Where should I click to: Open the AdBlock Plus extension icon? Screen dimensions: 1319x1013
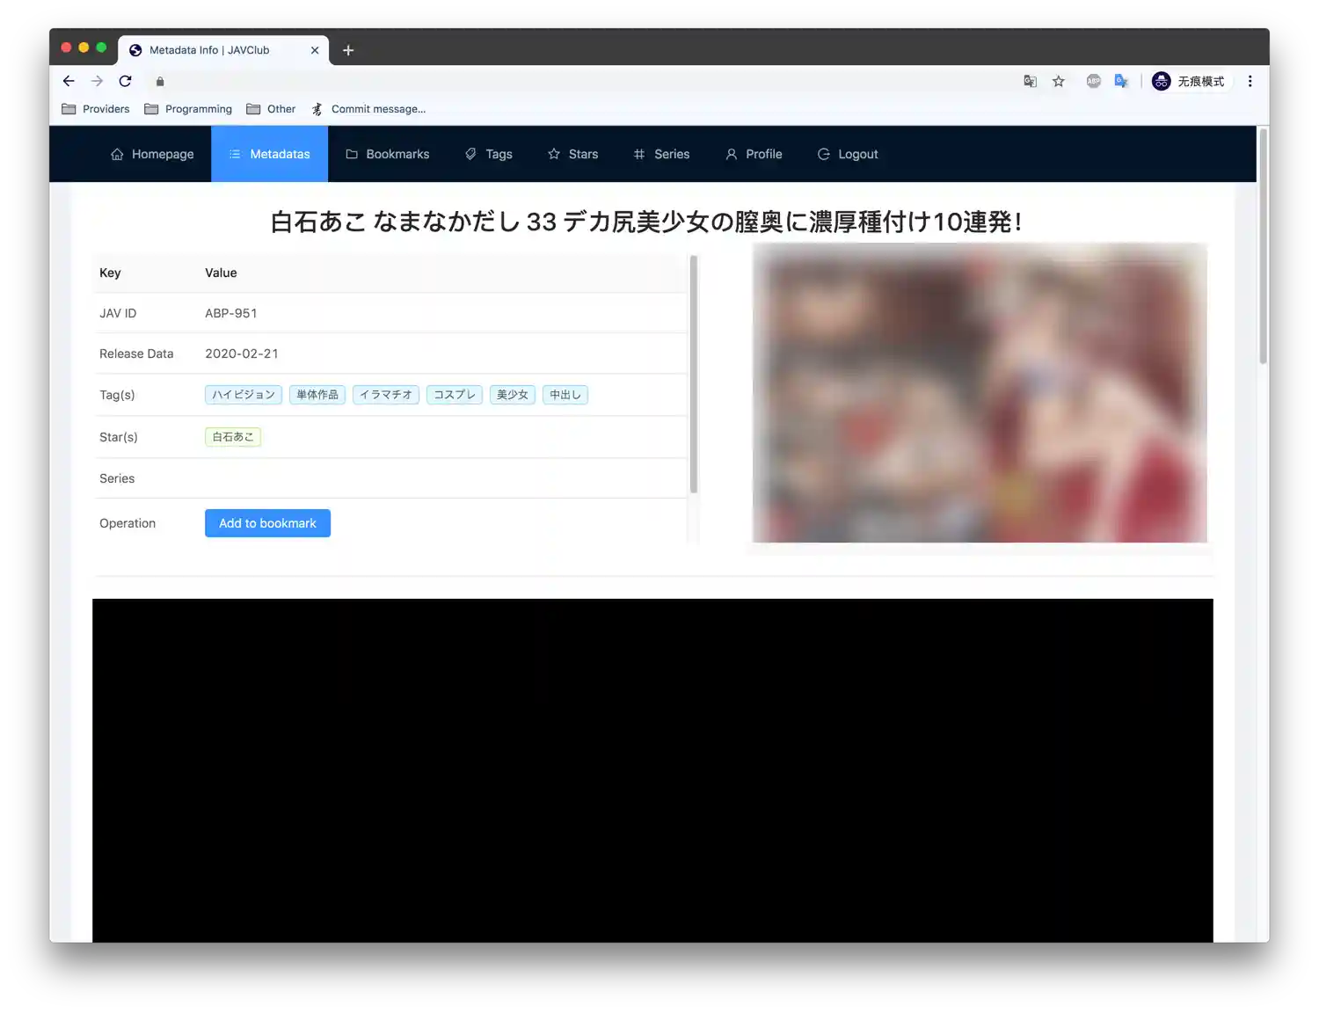click(x=1093, y=81)
